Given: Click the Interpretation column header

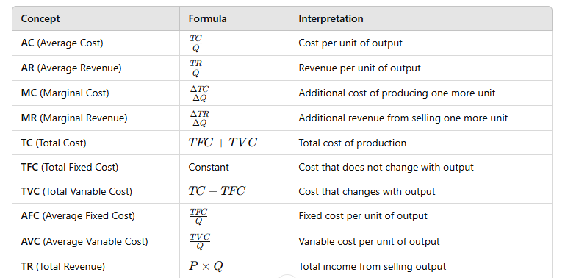Looking at the screenshot, I should [331, 18].
